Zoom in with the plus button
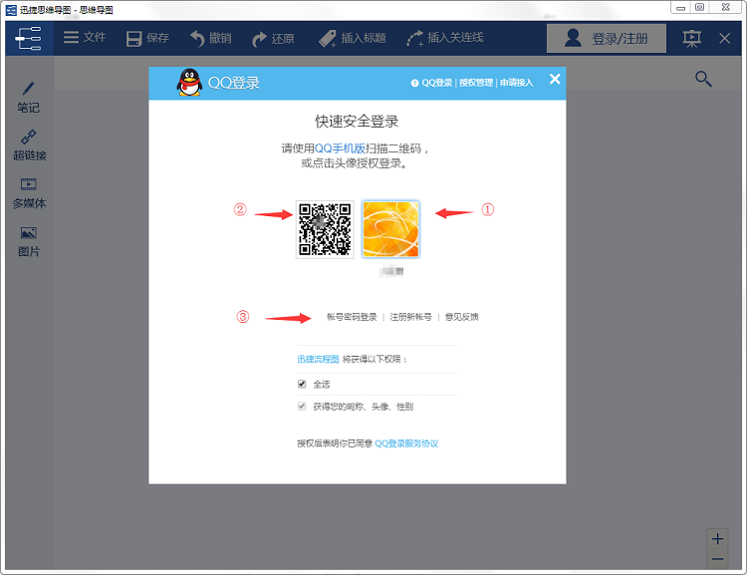Screen dimensions: 747x575 (717, 539)
